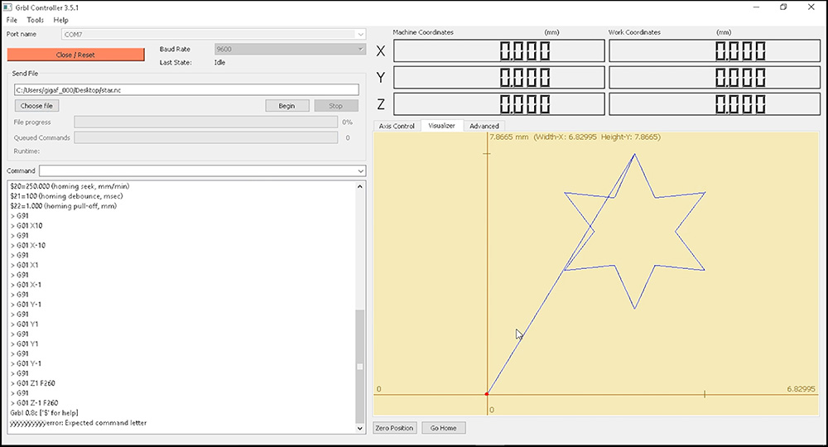Screen dimensions: 828x447
Task: Click the '> G01 Z1 F260' console line
Action: [33, 383]
